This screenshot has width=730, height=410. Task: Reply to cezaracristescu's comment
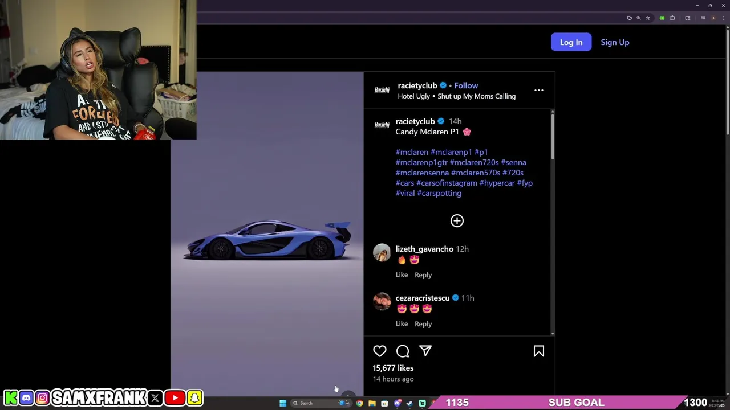pyautogui.click(x=423, y=324)
